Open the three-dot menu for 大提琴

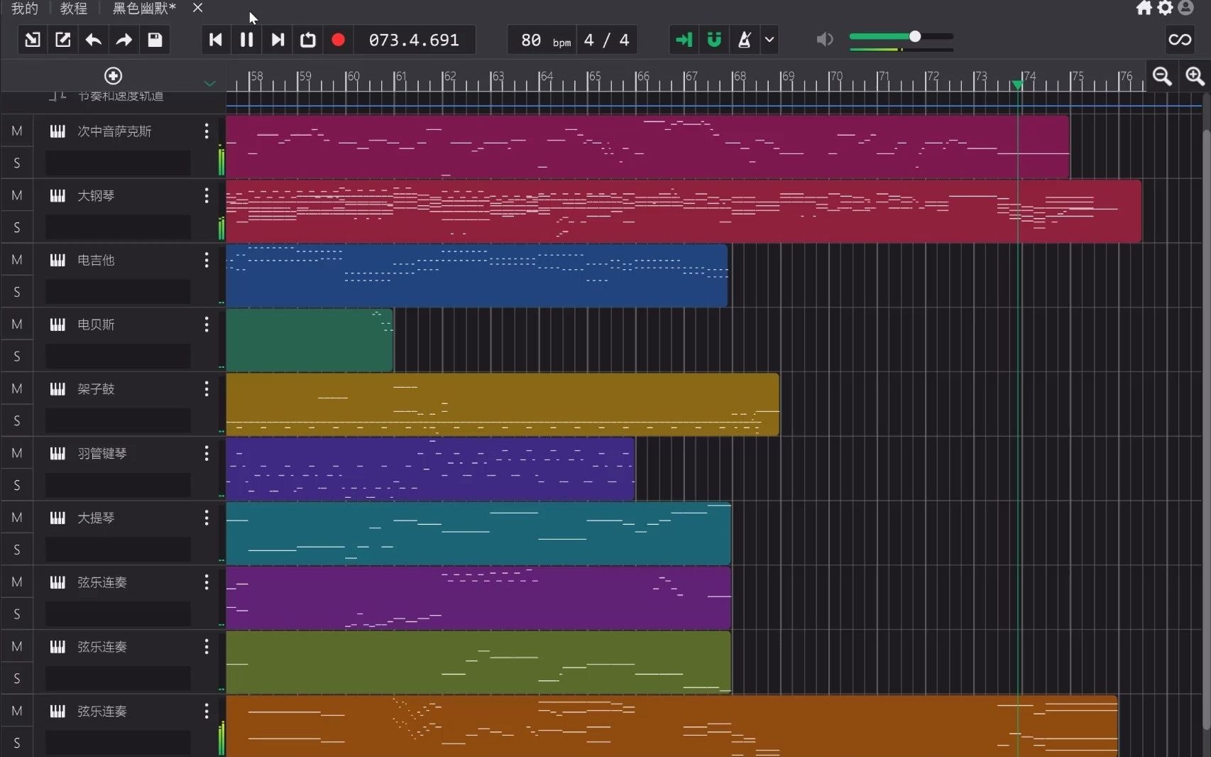pyautogui.click(x=207, y=518)
